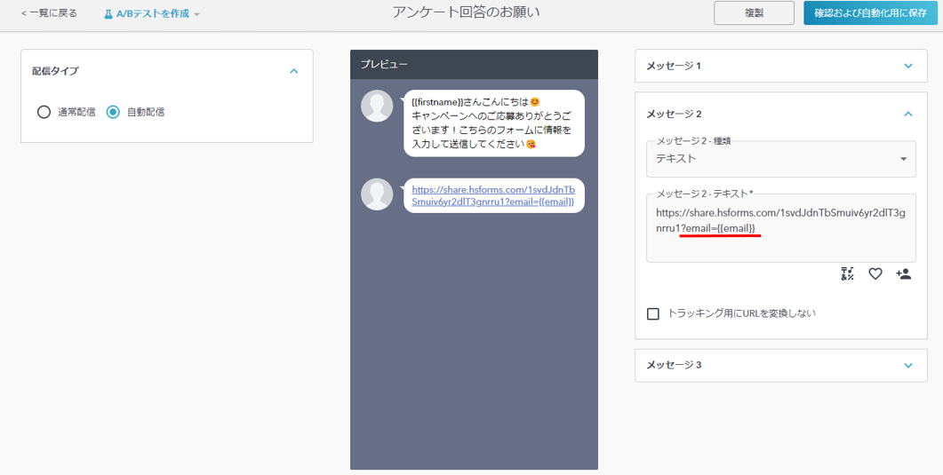The width and height of the screenshot is (943, 475).
Task: Click 確認および自動化用に保存 button
Action: (x=870, y=13)
